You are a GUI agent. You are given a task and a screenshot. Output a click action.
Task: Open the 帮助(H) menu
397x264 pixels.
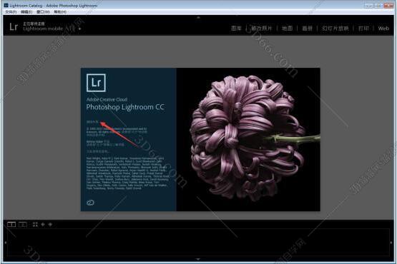point(60,12)
